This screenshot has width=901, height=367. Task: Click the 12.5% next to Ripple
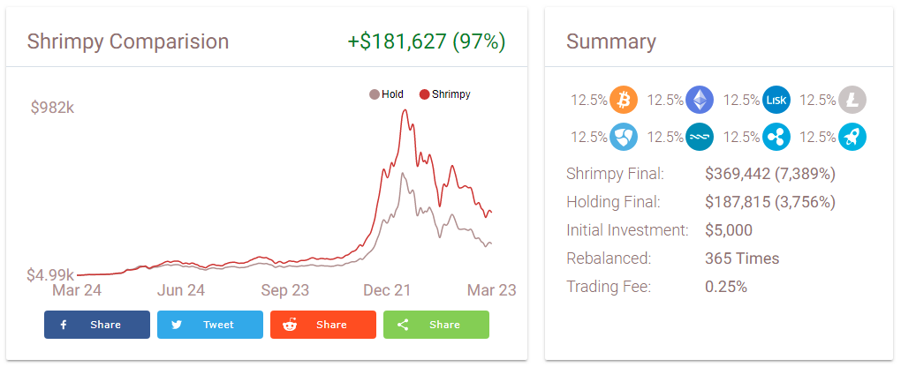(x=742, y=138)
